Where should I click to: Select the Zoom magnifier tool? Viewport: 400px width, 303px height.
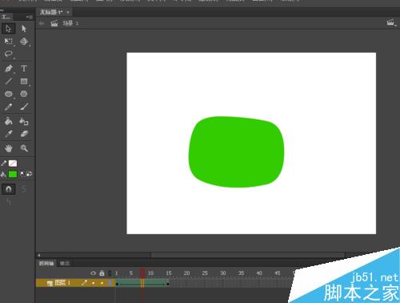pos(24,148)
